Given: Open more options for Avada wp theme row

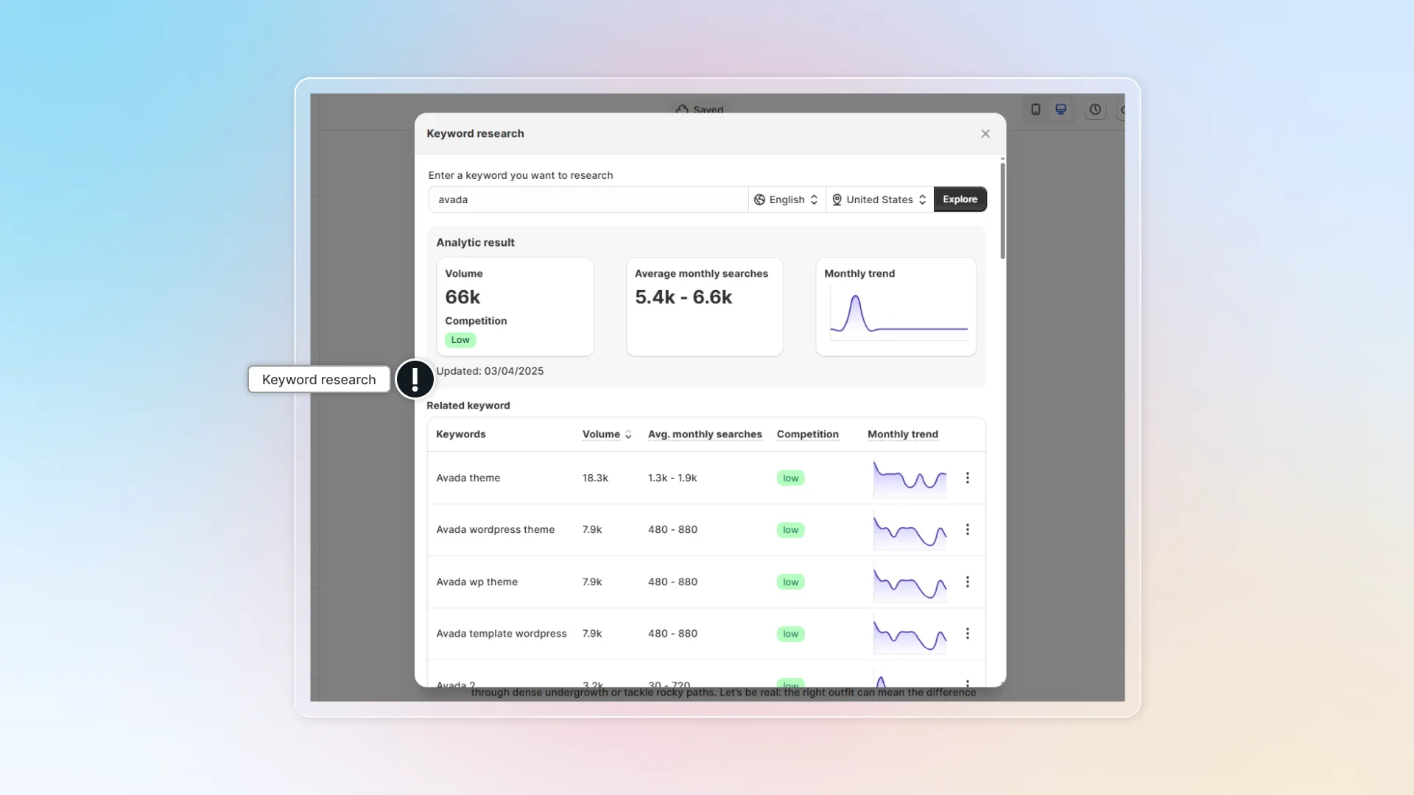Looking at the screenshot, I should [967, 582].
